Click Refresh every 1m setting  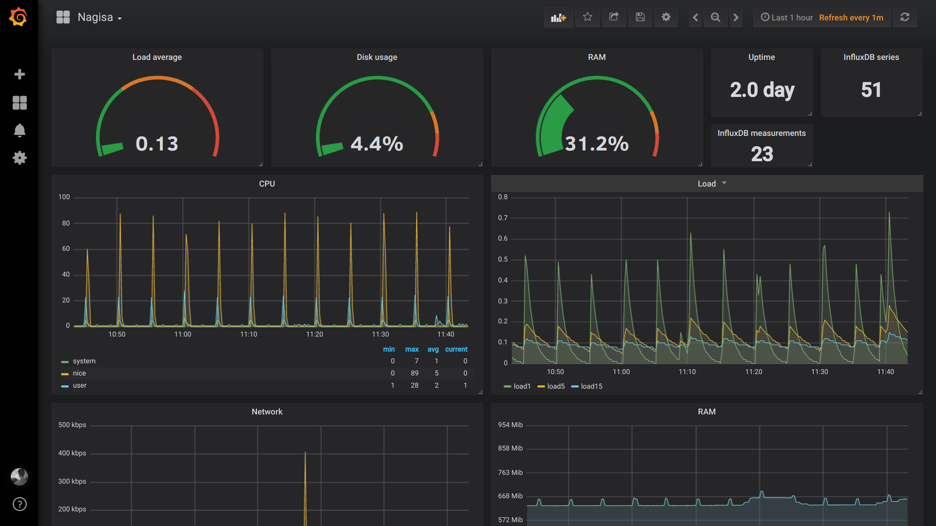tap(851, 18)
